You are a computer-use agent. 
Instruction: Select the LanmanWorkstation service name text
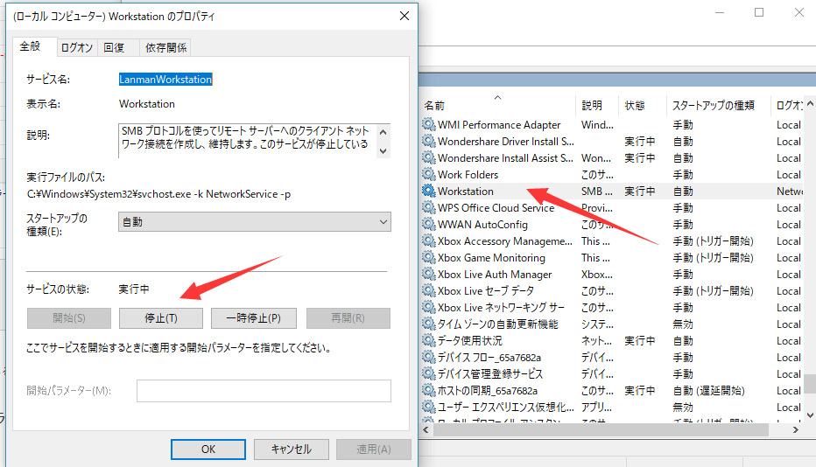(165, 79)
